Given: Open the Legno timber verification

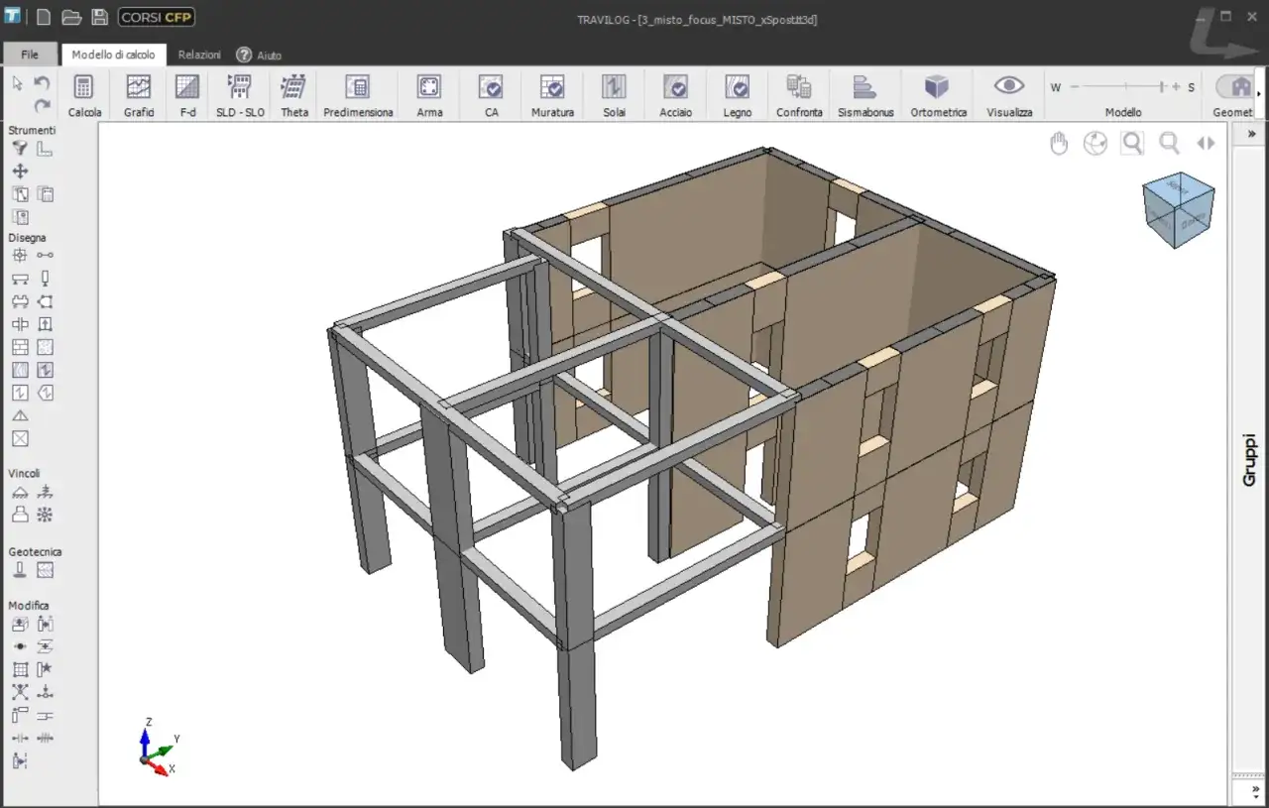Looking at the screenshot, I should pos(737,96).
